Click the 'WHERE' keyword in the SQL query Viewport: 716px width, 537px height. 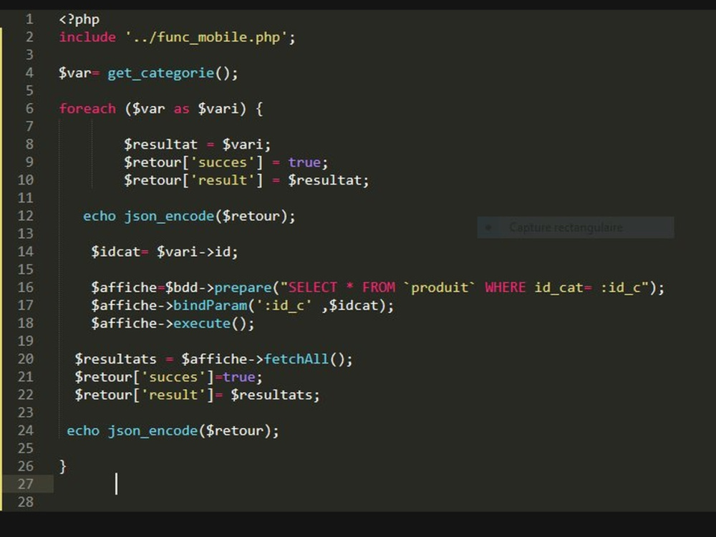(505, 287)
